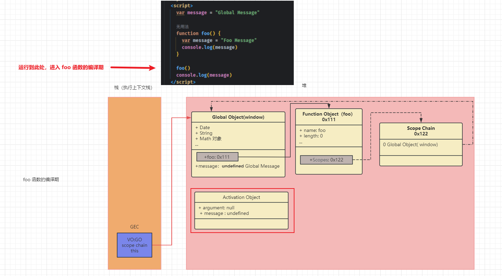Select the code screenshot image
Image resolution: width=502 pixels, height=276 pixels.
(227, 43)
